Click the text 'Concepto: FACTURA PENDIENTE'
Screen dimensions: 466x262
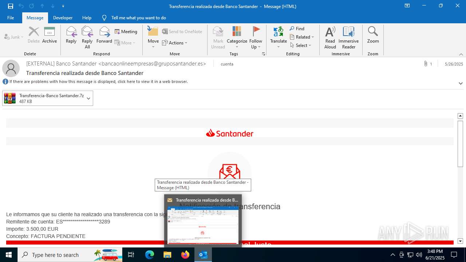pos(46,236)
